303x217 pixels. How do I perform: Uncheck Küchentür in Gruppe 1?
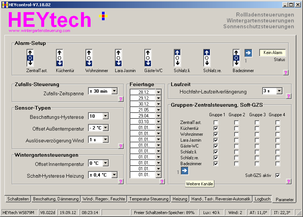[216, 128]
